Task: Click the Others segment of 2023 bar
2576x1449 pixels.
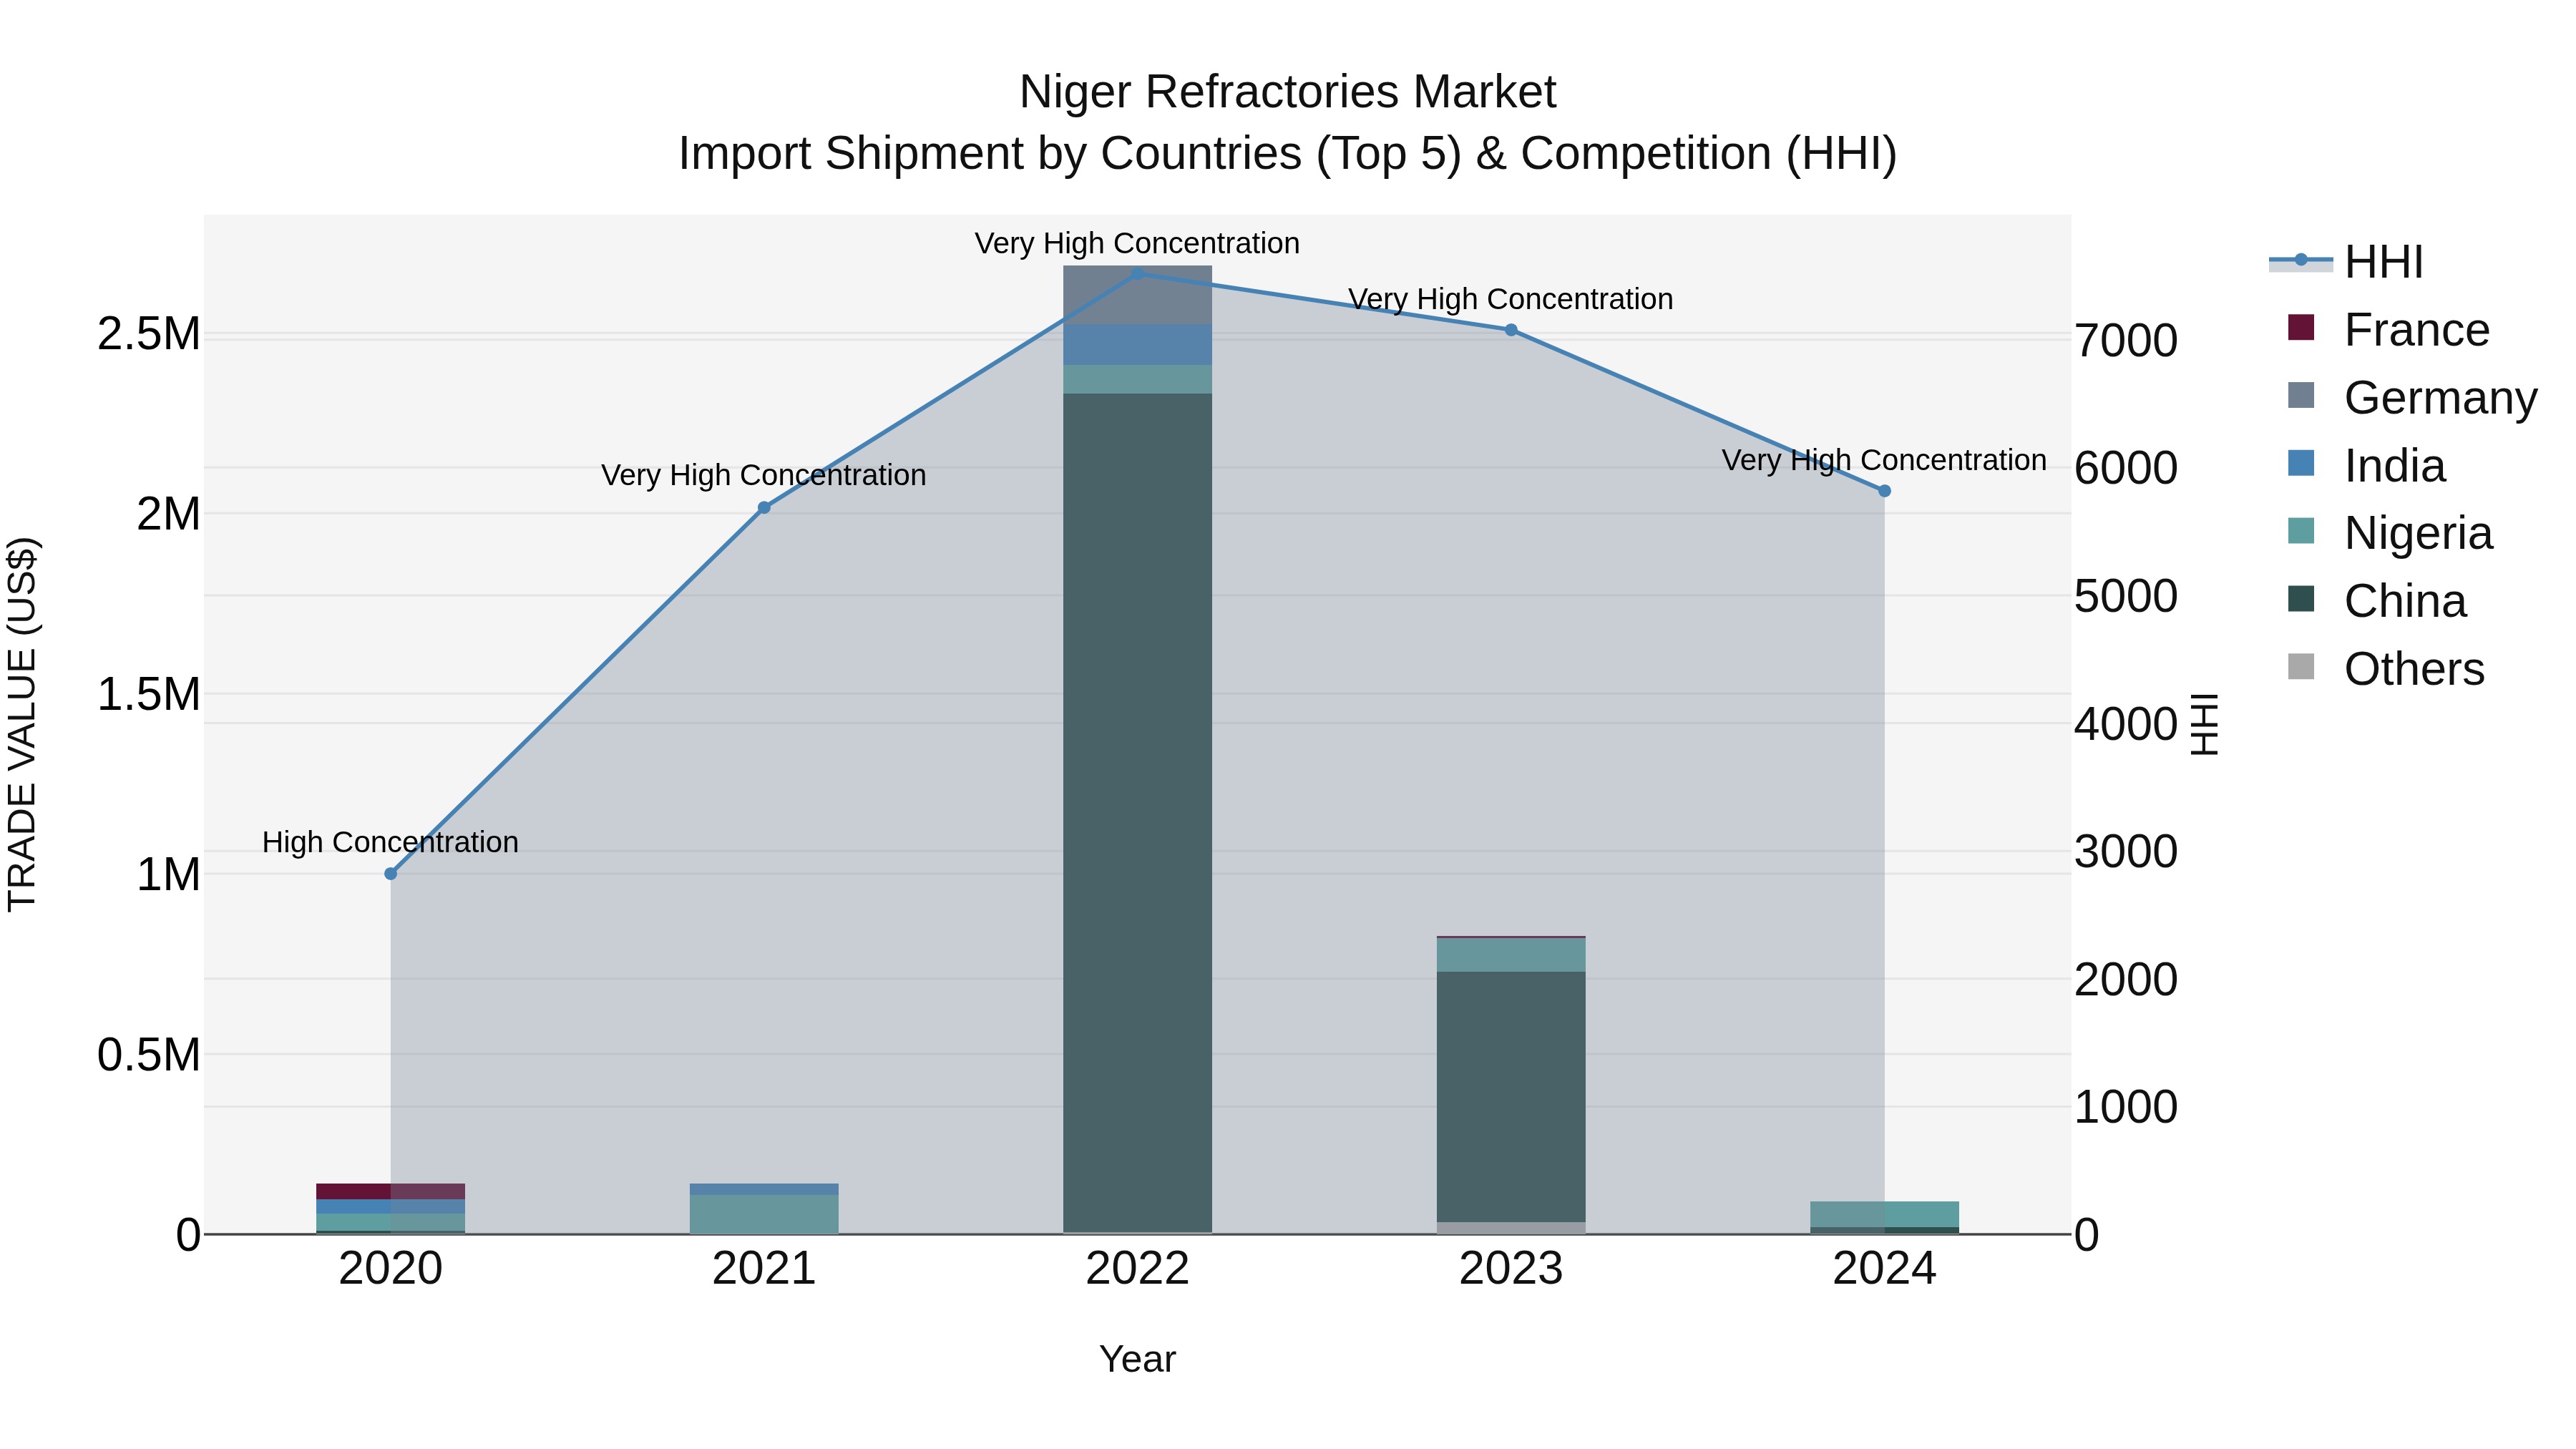Action: 1511,1228
